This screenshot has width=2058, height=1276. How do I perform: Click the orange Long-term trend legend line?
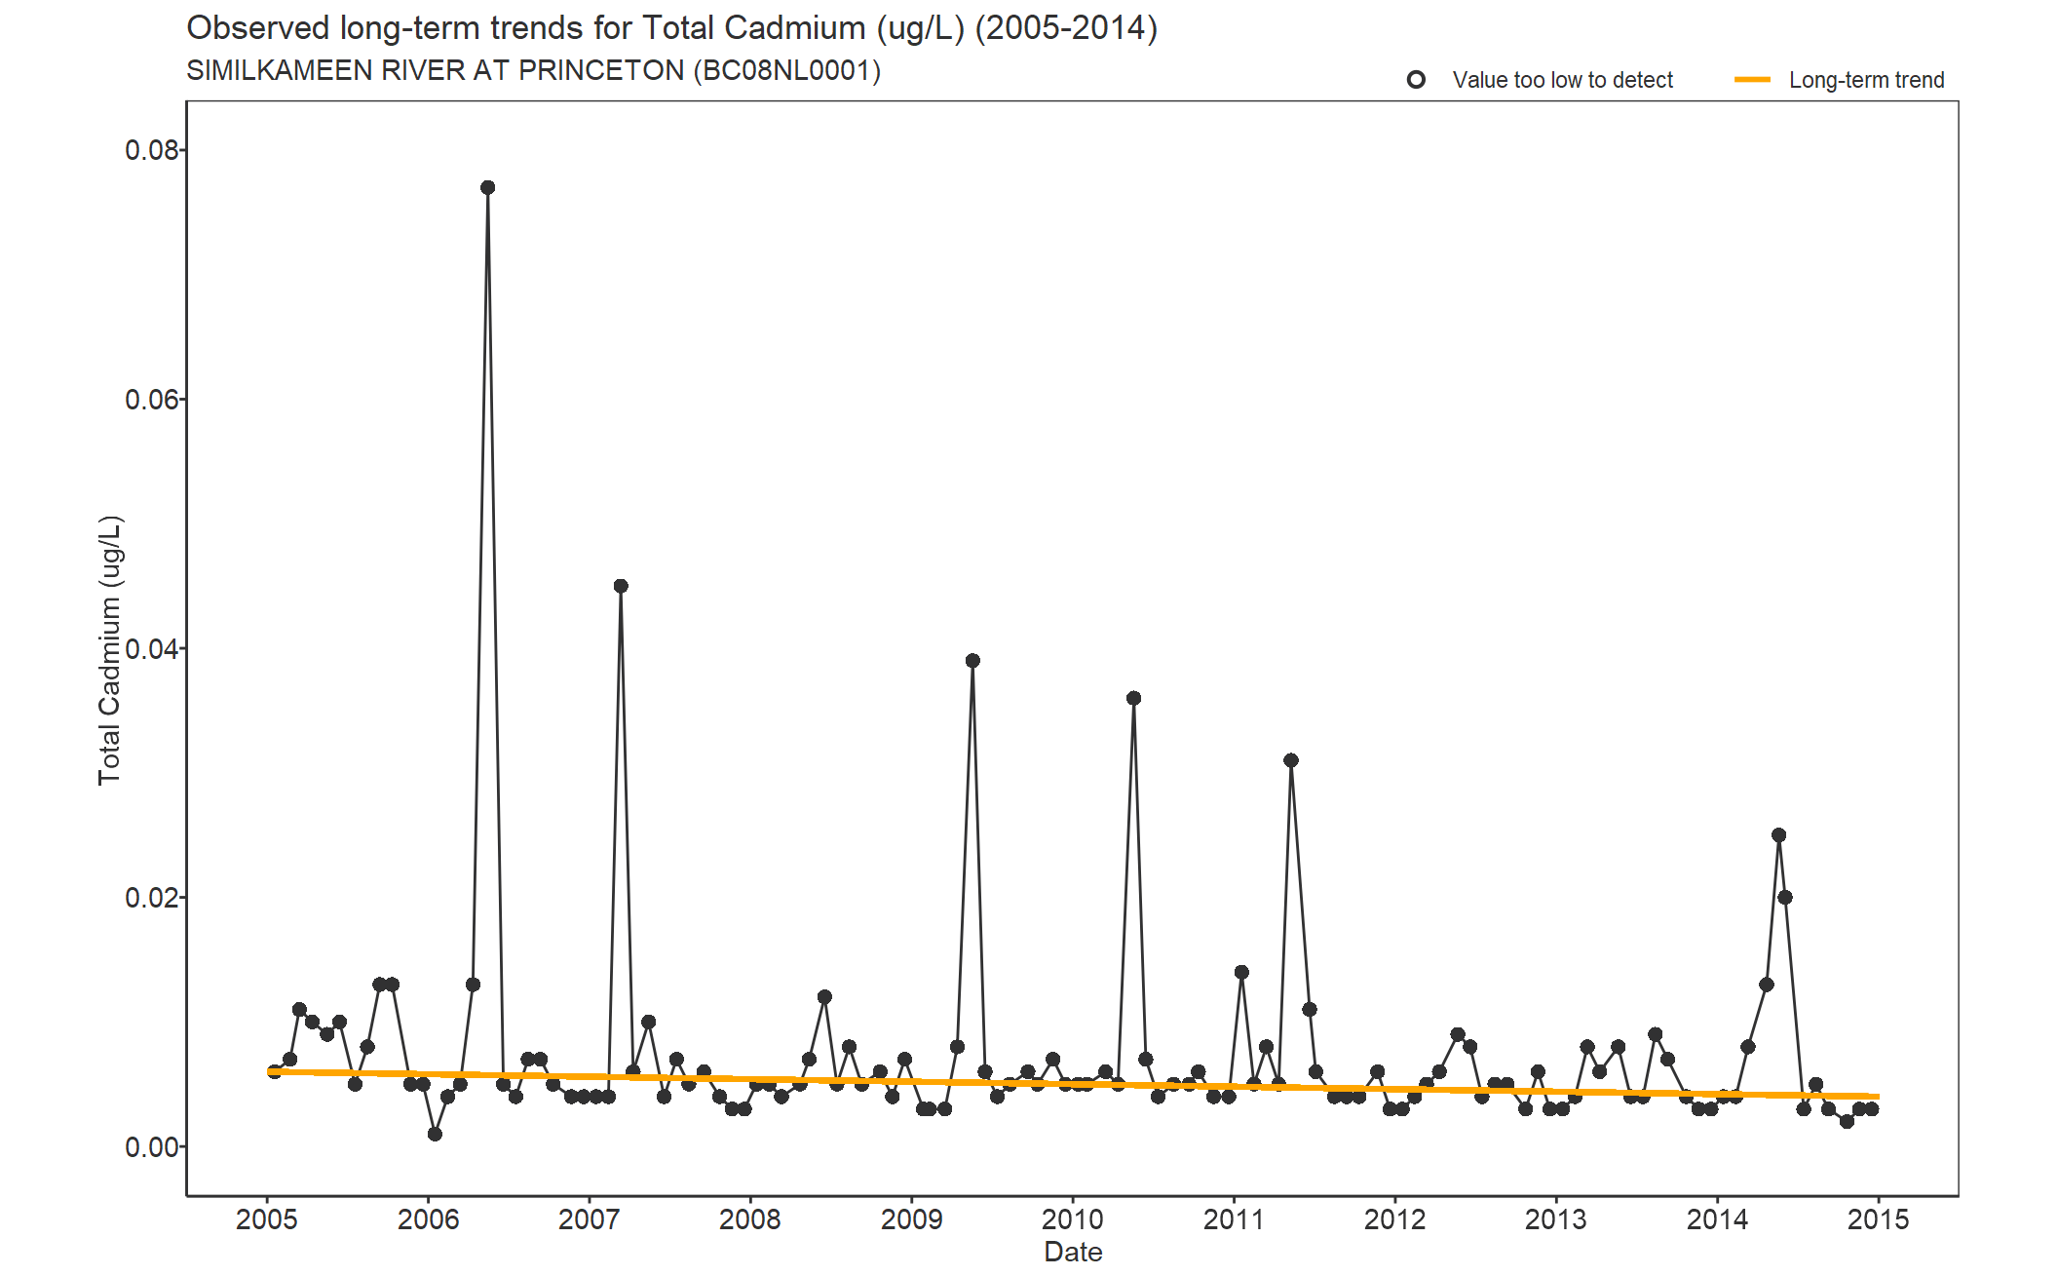click(x=1752, y=80)
